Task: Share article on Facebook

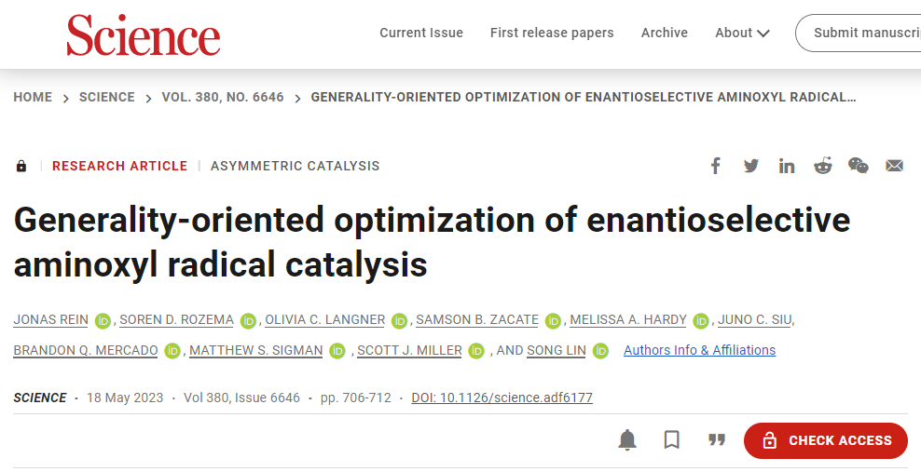Action: click(x=715, y=166)
